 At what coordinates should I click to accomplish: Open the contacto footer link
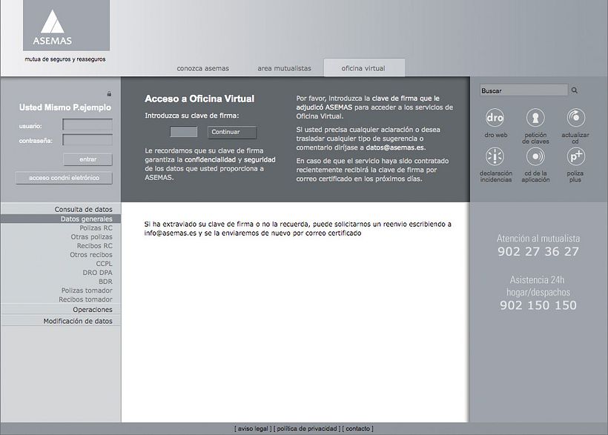(357, 428)
